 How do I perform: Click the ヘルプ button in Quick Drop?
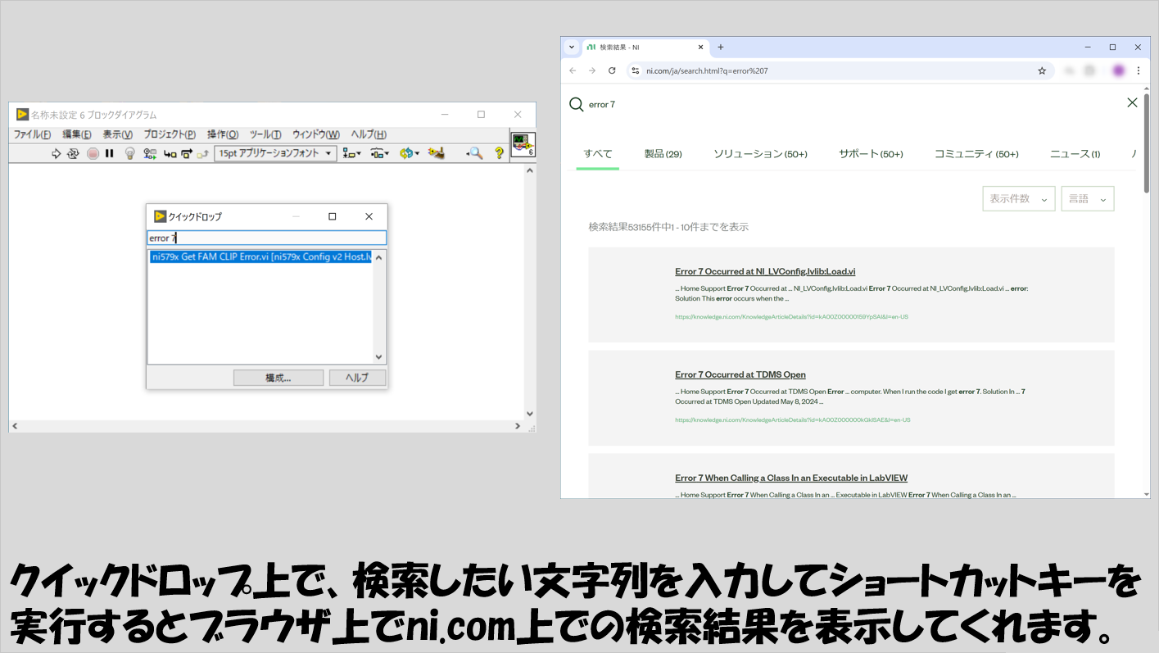[357, 378]
